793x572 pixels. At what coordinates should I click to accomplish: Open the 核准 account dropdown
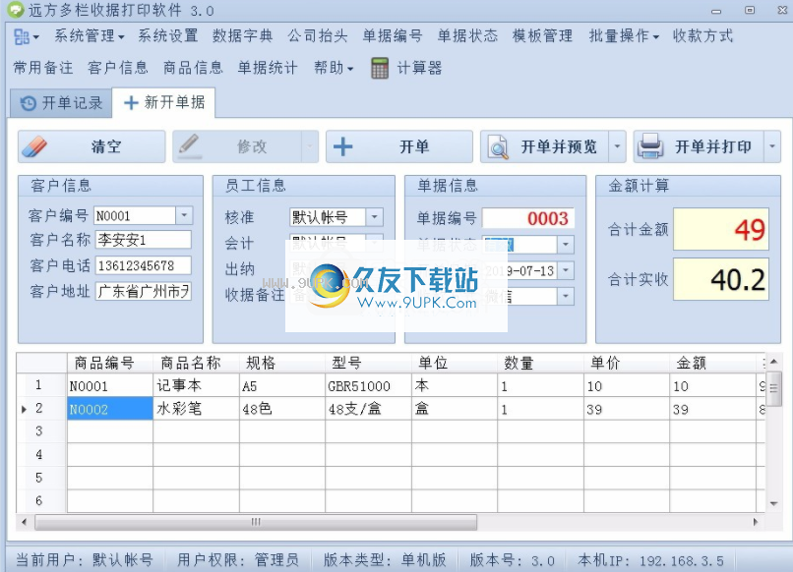pos(374,217)
